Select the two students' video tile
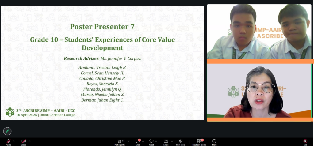 (259, 32)
